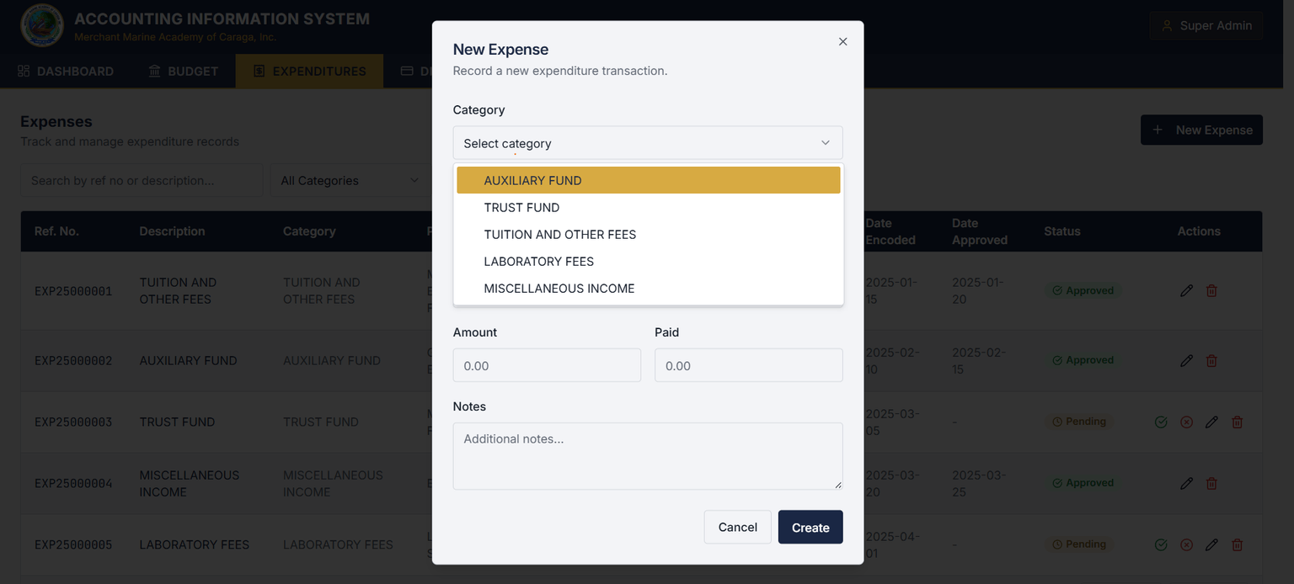Open the All Categories filter dropdown

(x=350, y=180)
